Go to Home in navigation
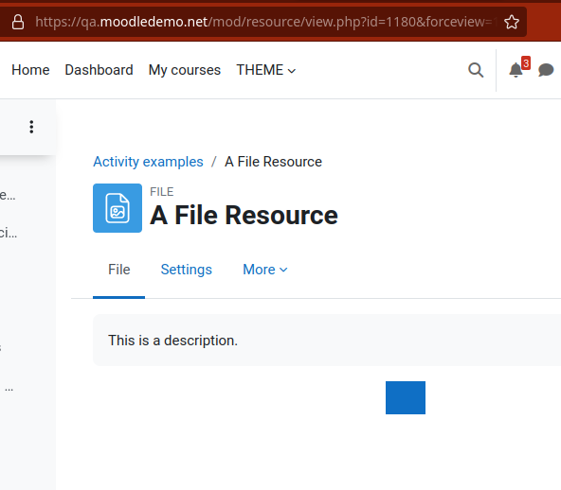The image size is (561, 490). [x=30, y=70]
